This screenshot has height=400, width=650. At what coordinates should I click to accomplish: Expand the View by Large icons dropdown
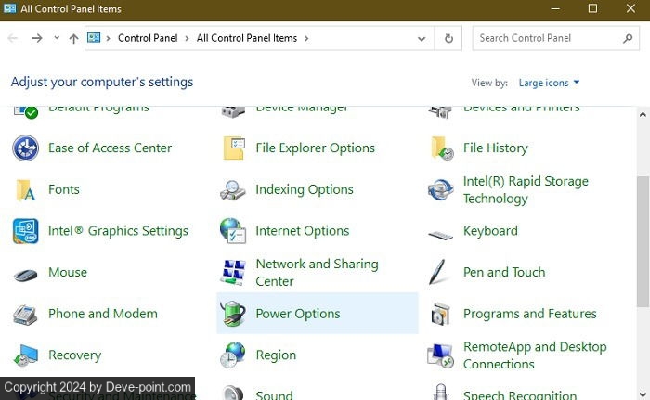(x=549, y=83)
